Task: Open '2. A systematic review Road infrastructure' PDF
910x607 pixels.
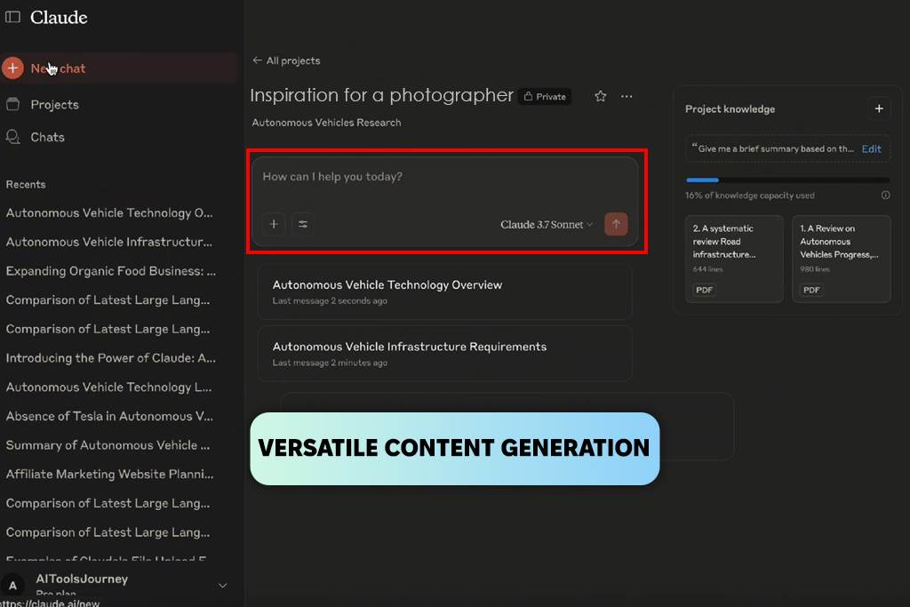Action: point(734,259)
